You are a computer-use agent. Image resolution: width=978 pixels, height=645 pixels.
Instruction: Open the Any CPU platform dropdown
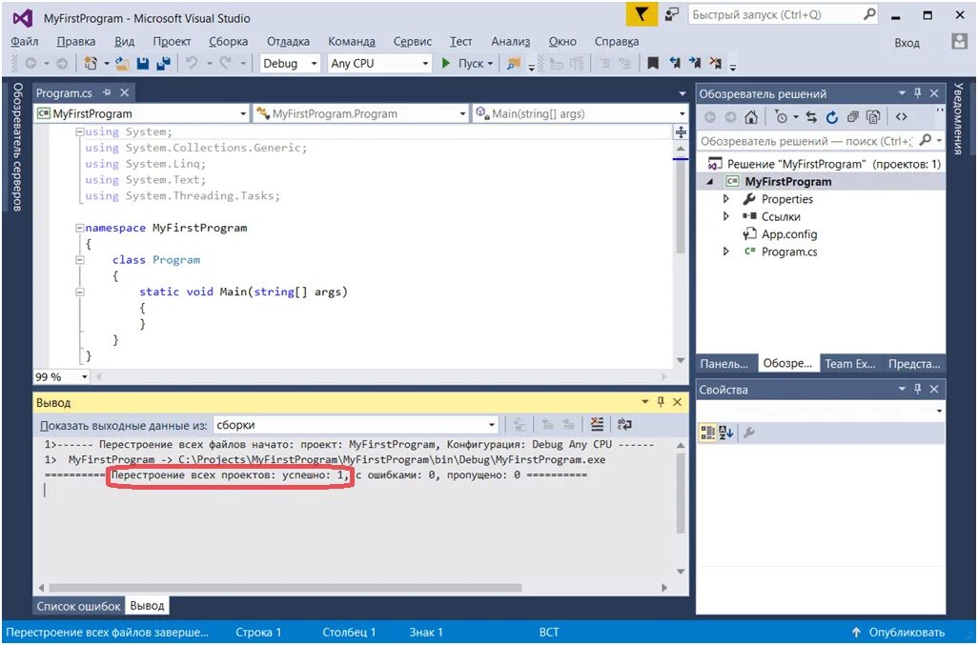379,64
